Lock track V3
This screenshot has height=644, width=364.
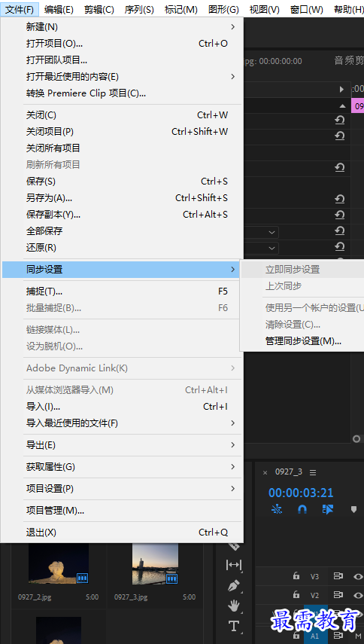tap(296, 576)
